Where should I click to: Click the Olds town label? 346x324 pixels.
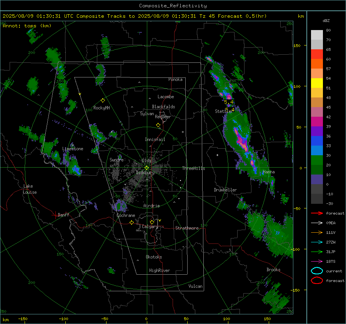[x=146, y=161]
